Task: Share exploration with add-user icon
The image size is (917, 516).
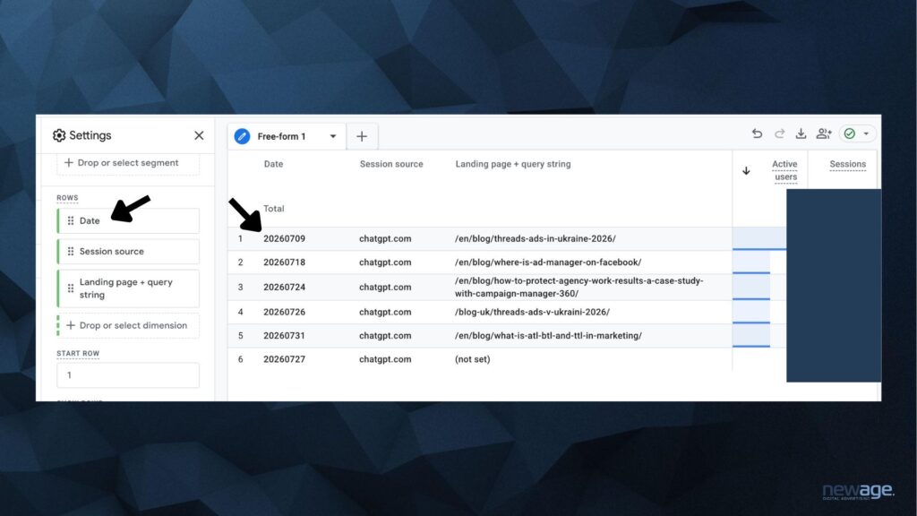Action: click(x=824, y=133)
